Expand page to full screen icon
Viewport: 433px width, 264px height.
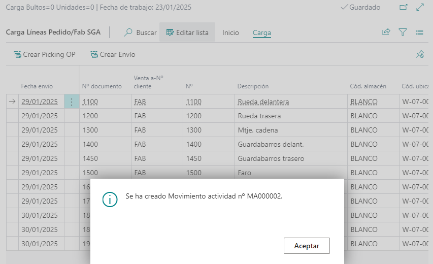click(x=420, y=7)
